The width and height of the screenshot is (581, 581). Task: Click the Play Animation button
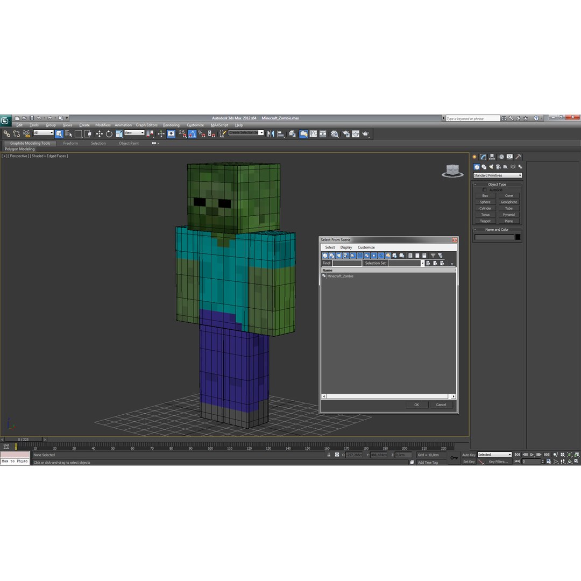point(532,455)
